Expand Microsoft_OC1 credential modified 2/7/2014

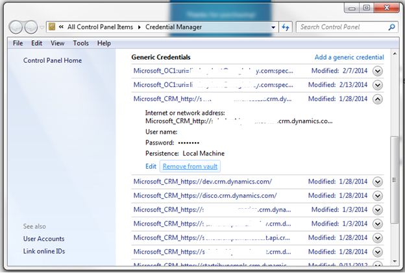tap(378, 71)
